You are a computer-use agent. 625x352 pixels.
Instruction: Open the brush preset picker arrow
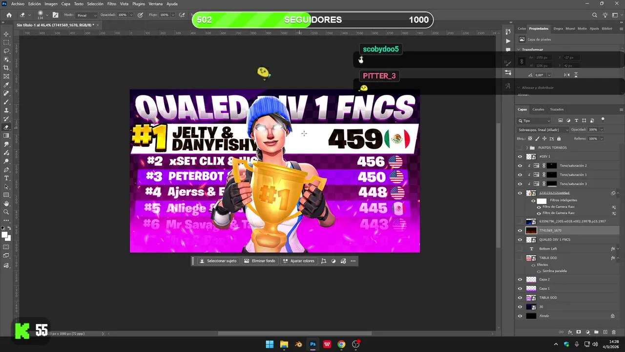47,15
